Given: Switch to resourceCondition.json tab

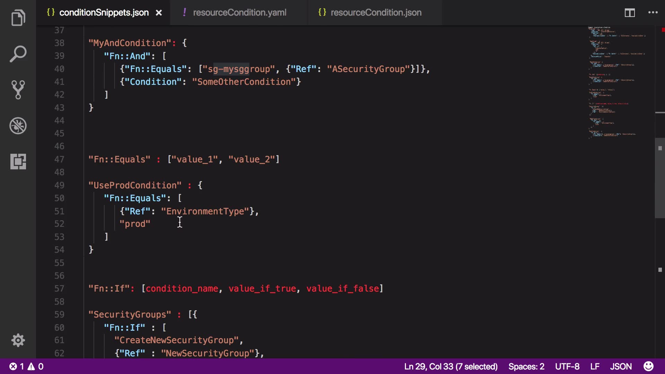Looking at the screenshot, I should coord(376,13).
